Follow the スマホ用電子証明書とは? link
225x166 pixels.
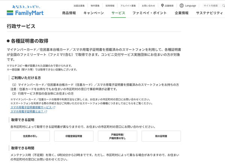coord(27,112)
